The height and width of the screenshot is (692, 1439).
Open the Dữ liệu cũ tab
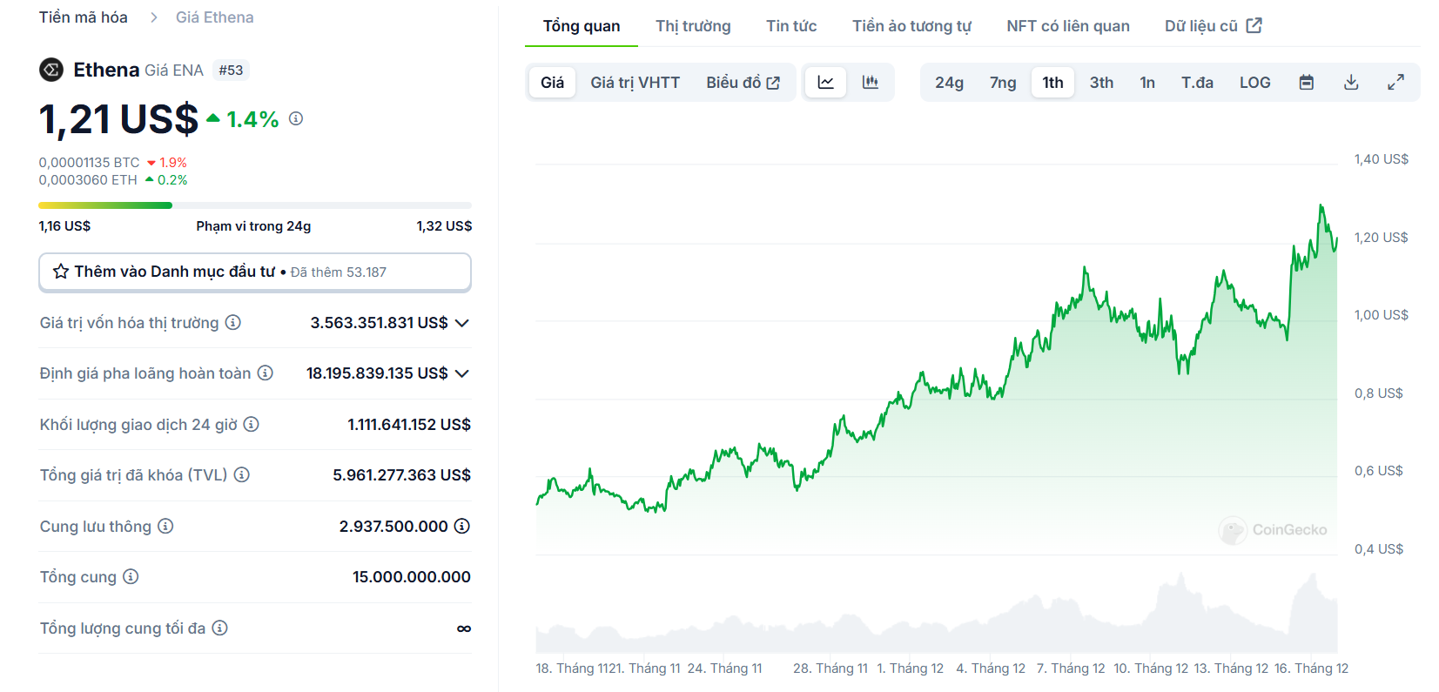pyautogui.click(x=1214, y=26)
